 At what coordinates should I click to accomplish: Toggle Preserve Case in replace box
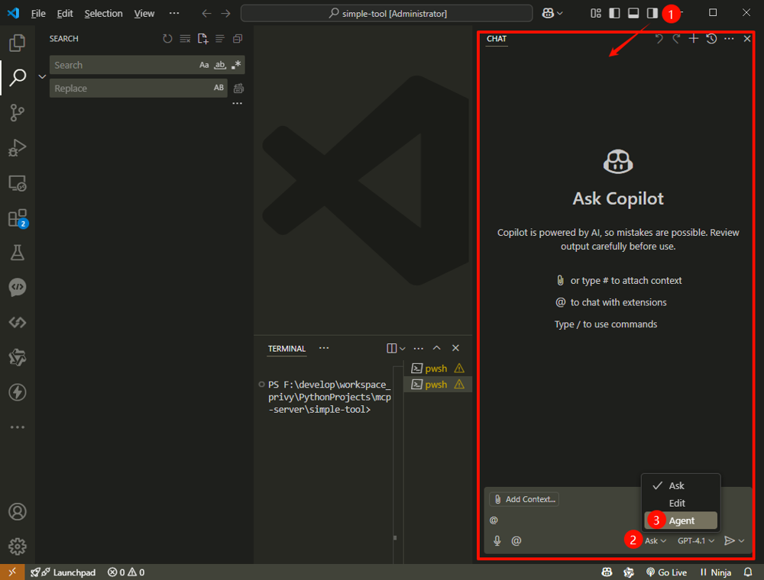click(x=219, y=89)
